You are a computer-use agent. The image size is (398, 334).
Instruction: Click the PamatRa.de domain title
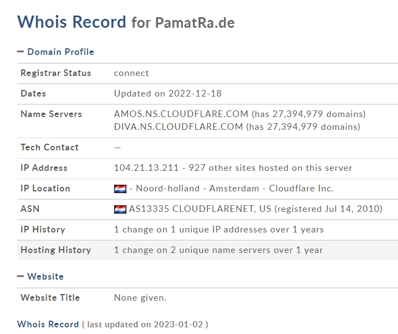(x=195, y=23)
